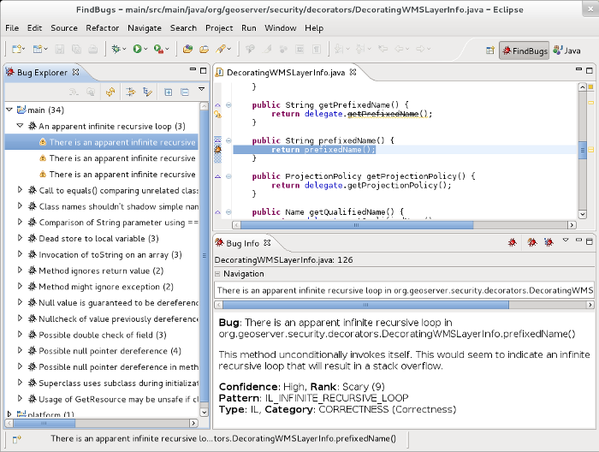Click the Search flashlight toolbar icon
599x452 pixels.
click(x=221, y=49)
